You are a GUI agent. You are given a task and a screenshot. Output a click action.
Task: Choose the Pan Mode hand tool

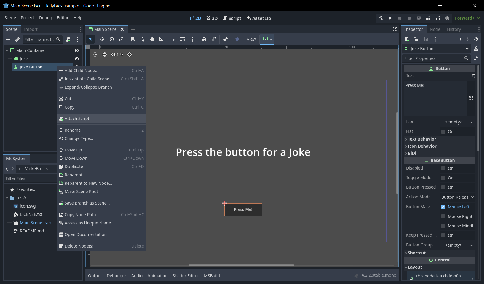152,39
